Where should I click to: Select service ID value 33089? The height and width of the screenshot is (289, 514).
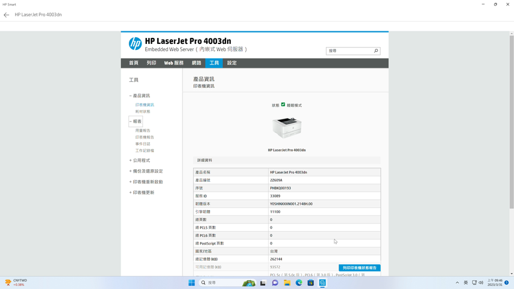click(275, 196)
